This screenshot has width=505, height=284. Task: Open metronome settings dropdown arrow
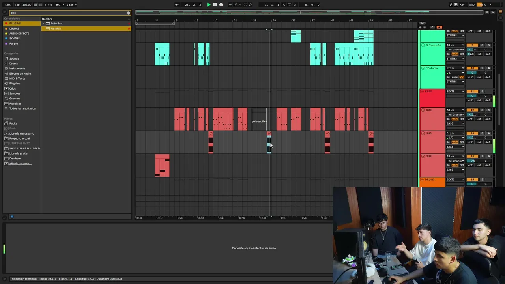(63, 5)
